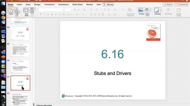Click the New Slide icon
190x106 pixels.
tap(26, 10)
